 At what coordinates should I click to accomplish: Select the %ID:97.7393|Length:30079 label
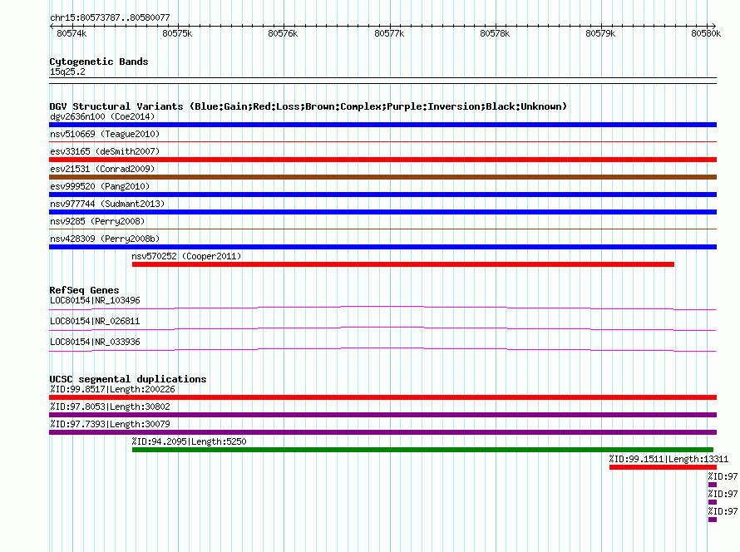click(x=110, y=424)
